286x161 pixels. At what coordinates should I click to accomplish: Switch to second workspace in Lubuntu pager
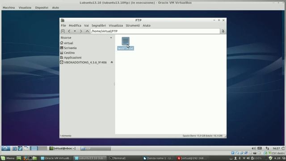click(x=43, y=148)
